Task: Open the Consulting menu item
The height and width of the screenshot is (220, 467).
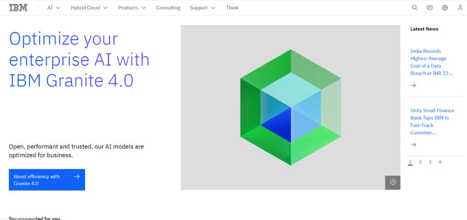Action: click(168, 8)
